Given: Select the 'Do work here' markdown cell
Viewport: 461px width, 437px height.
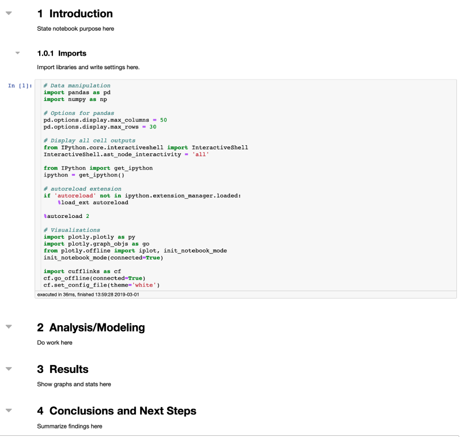Looking at the screenshot, I should click(x=54, y=342).
